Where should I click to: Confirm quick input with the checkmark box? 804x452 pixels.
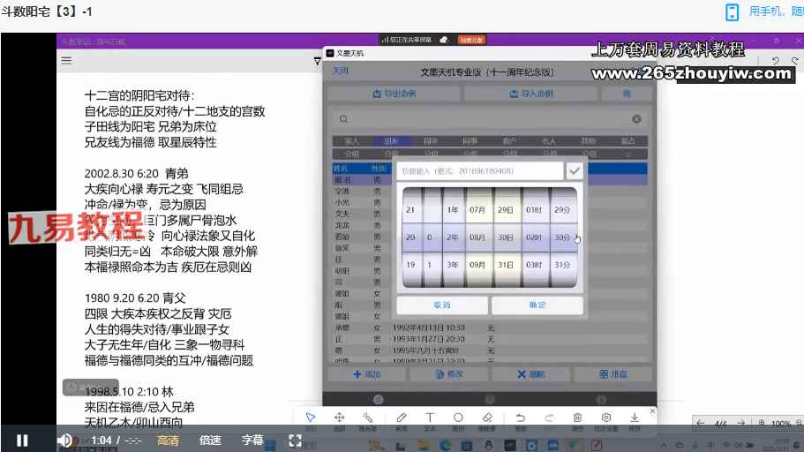(x=575, y=170)
